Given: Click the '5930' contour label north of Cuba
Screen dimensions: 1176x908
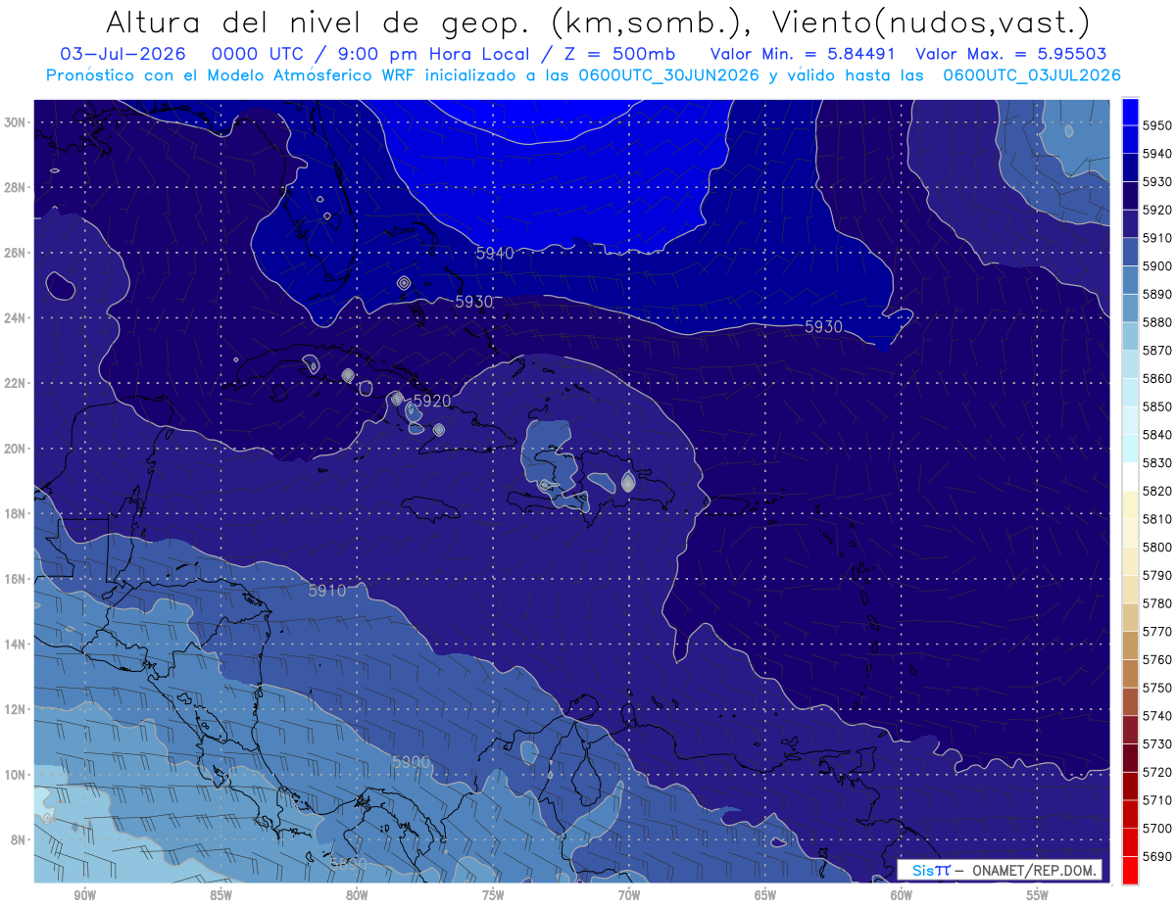Looking at the screenshot, I should click(474, 302).
